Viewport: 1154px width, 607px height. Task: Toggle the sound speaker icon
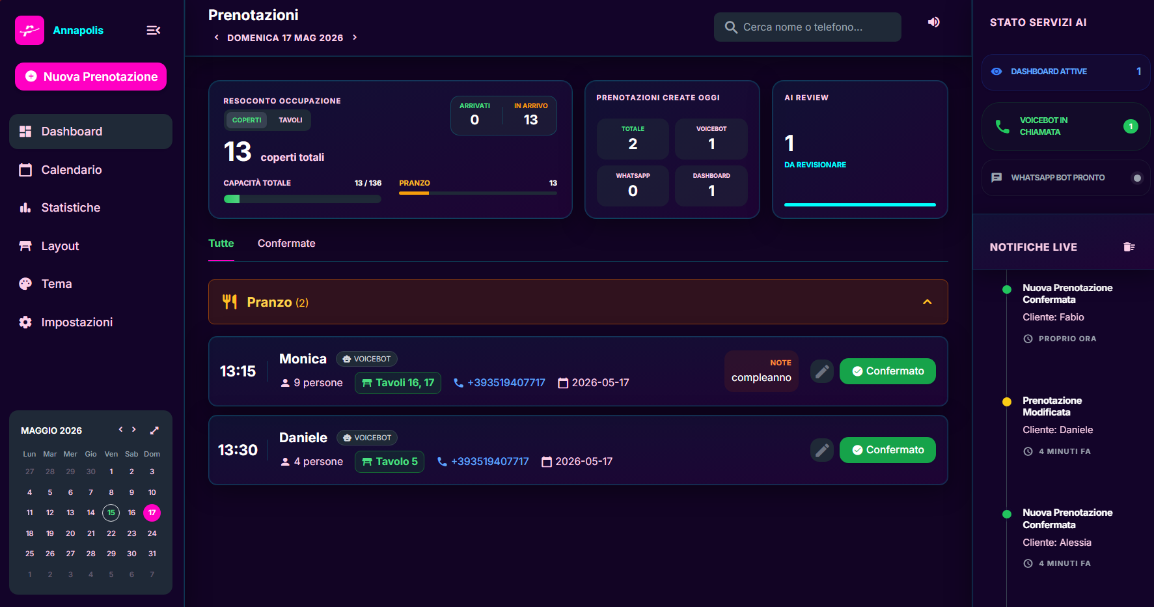[x=934, y=22]
